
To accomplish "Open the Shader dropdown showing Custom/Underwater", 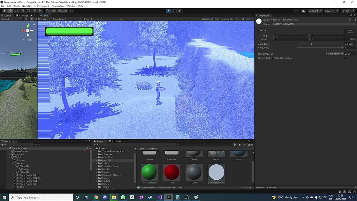I will pyautogui.click(x=314, y=24).
